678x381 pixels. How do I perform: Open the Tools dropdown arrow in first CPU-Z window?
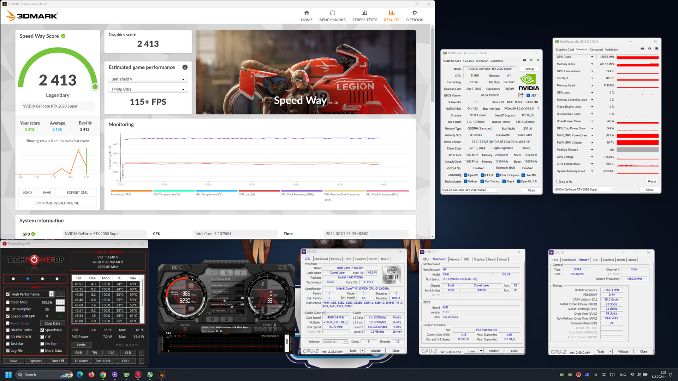[x=362, y=351]
